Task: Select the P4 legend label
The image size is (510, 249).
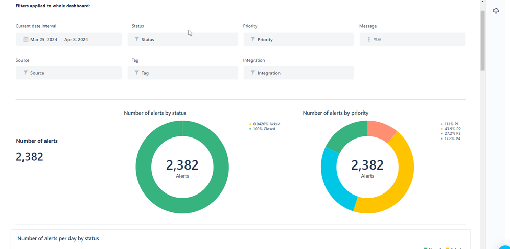Action: 452,139
